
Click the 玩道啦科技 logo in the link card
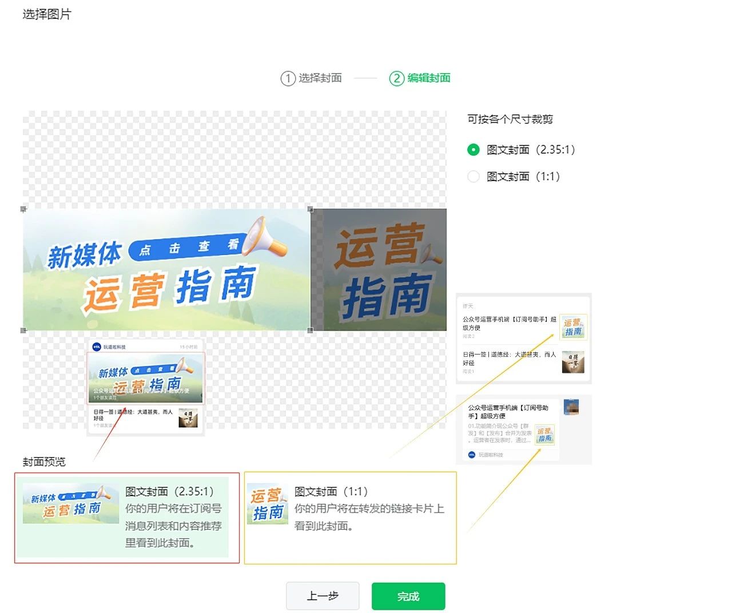pyautogui.click(x=472, y=455)
